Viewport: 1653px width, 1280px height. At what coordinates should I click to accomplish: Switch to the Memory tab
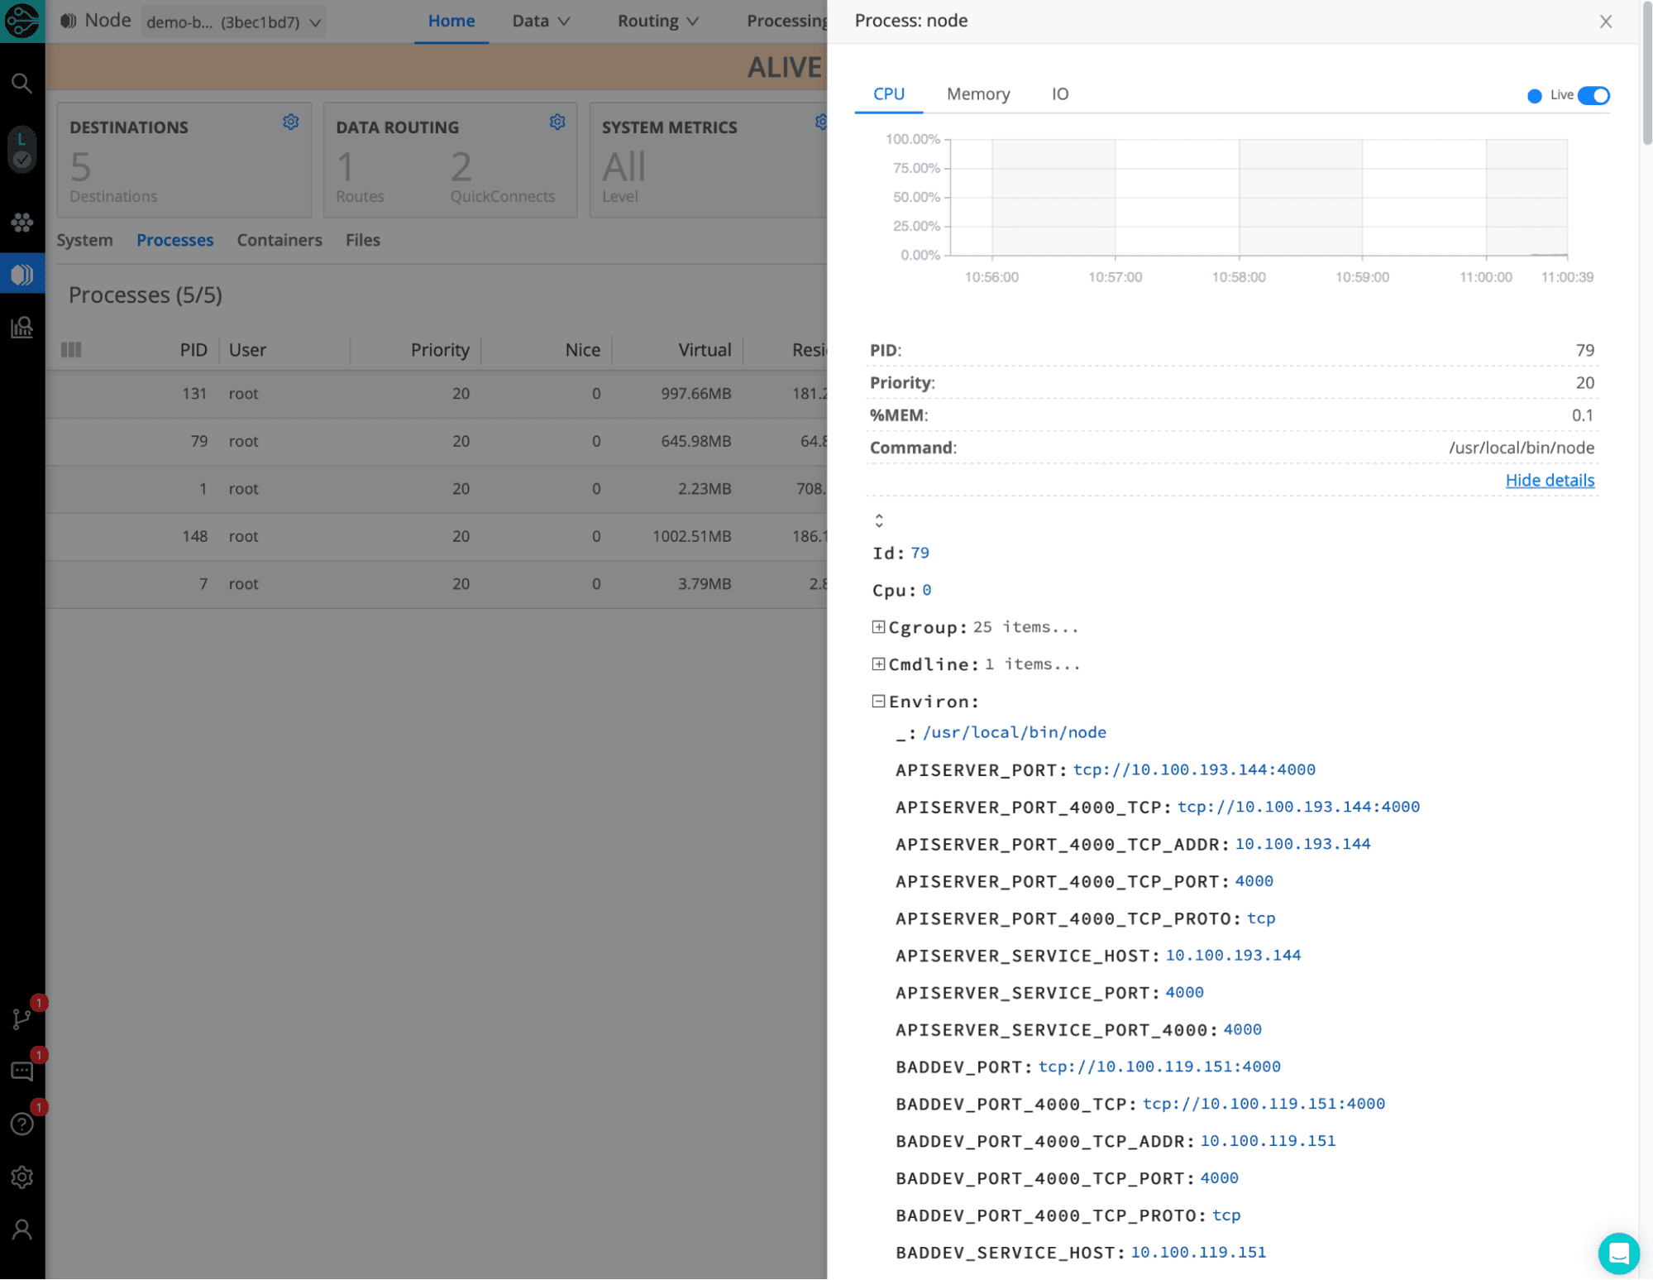977,94
